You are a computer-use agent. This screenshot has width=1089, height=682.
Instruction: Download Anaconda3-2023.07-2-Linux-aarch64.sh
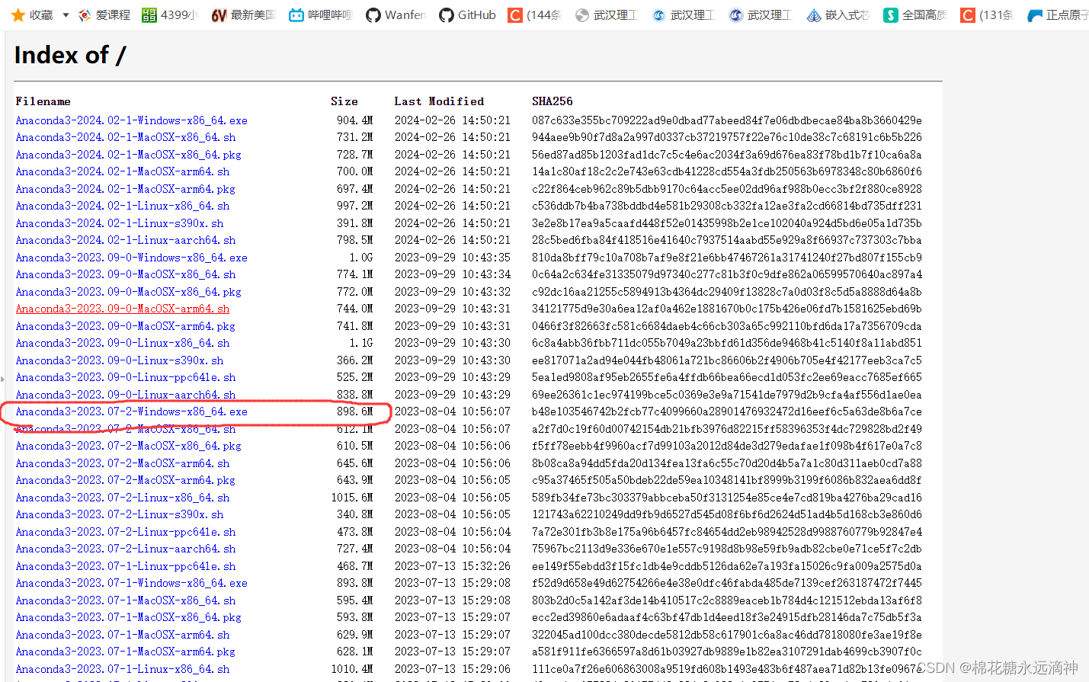pos(125,549)
